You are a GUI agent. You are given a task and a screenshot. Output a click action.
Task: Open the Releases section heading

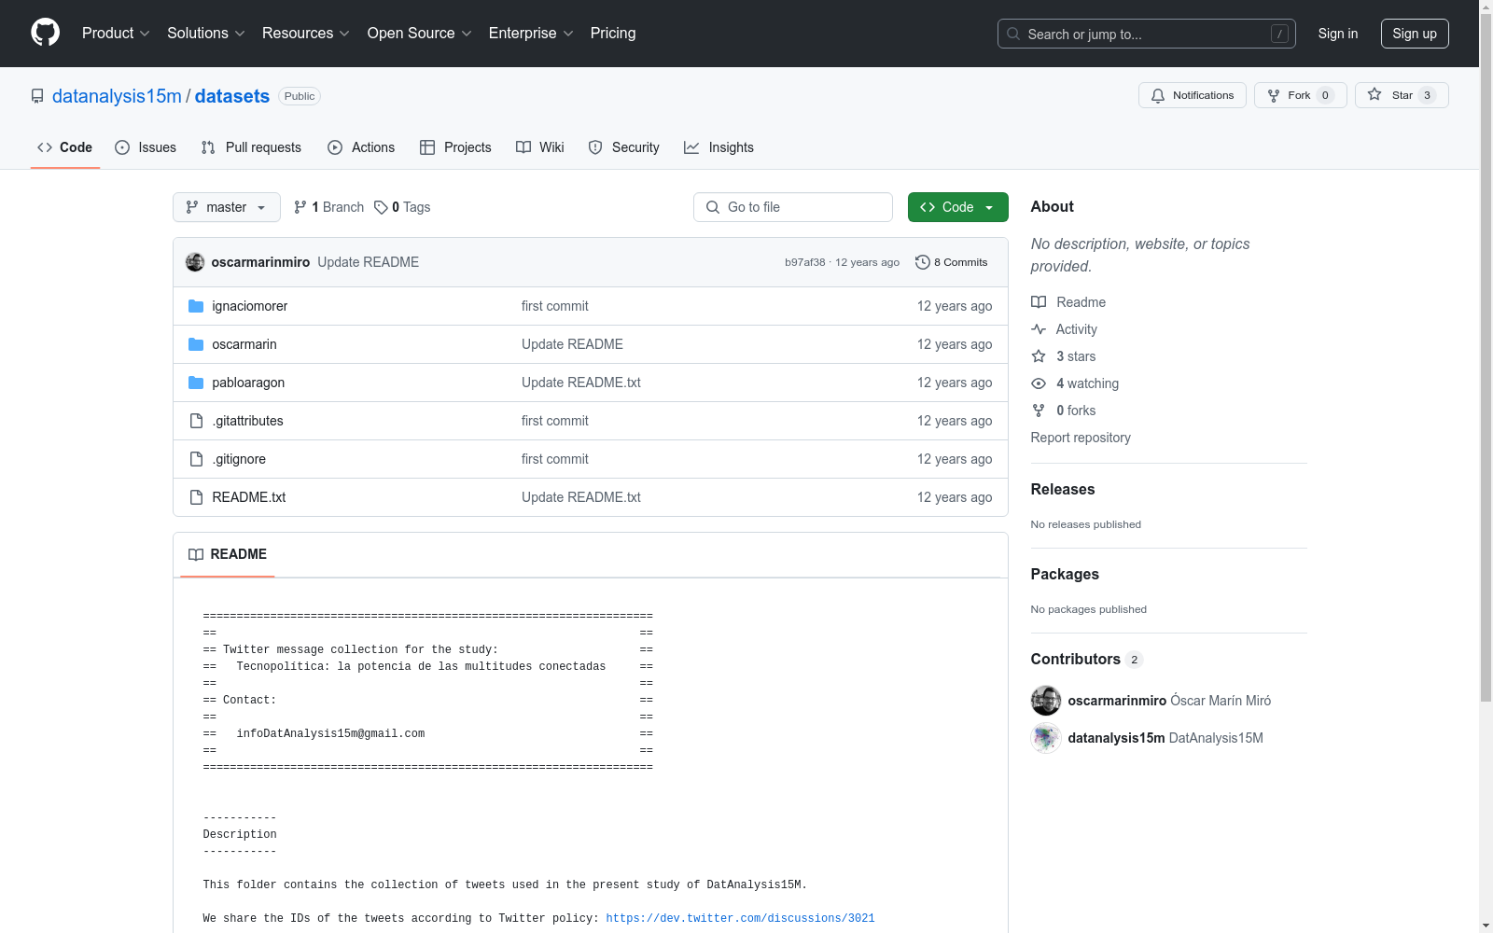[x=1063, y=489]
